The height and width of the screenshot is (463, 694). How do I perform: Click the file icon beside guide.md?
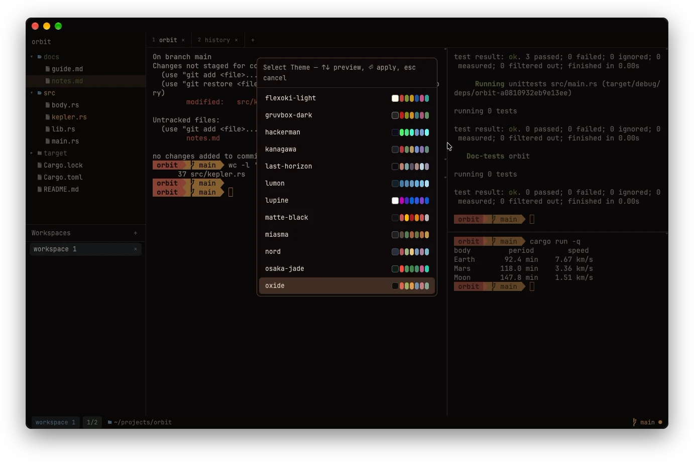(48, 69)
